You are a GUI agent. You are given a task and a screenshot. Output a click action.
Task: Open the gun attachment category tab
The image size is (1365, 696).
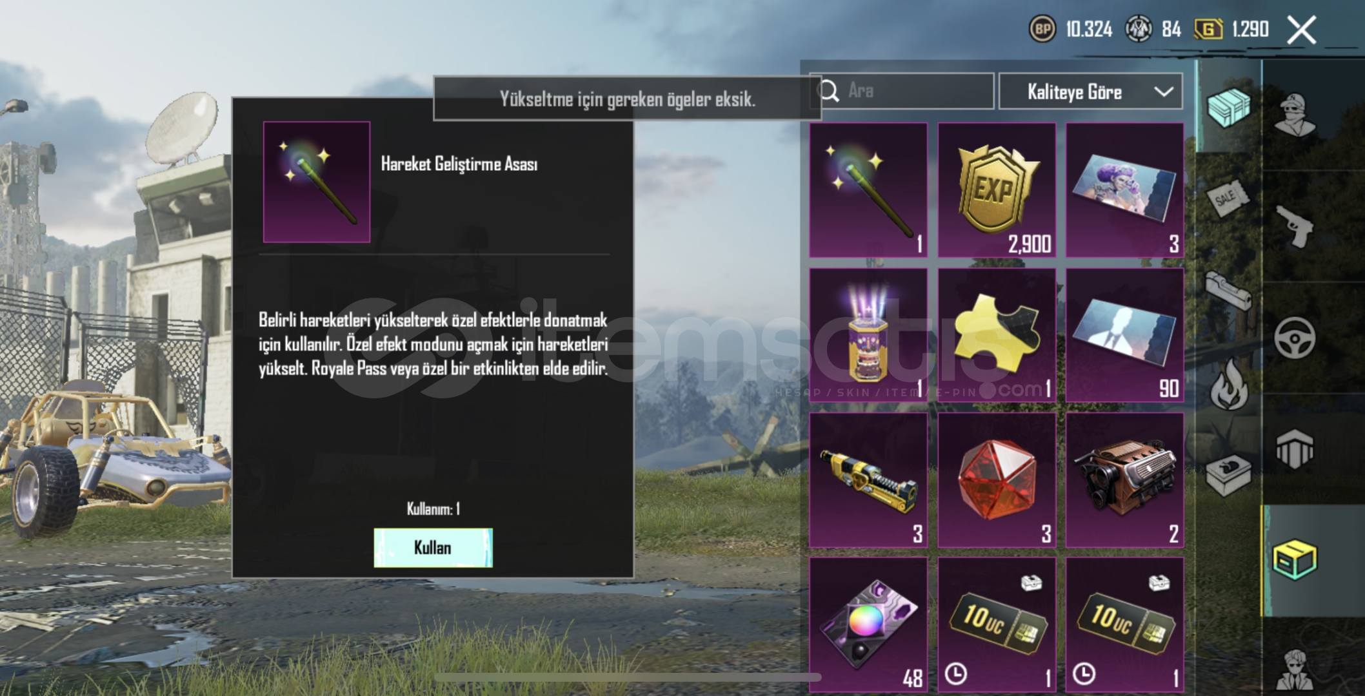(1228, 291)
